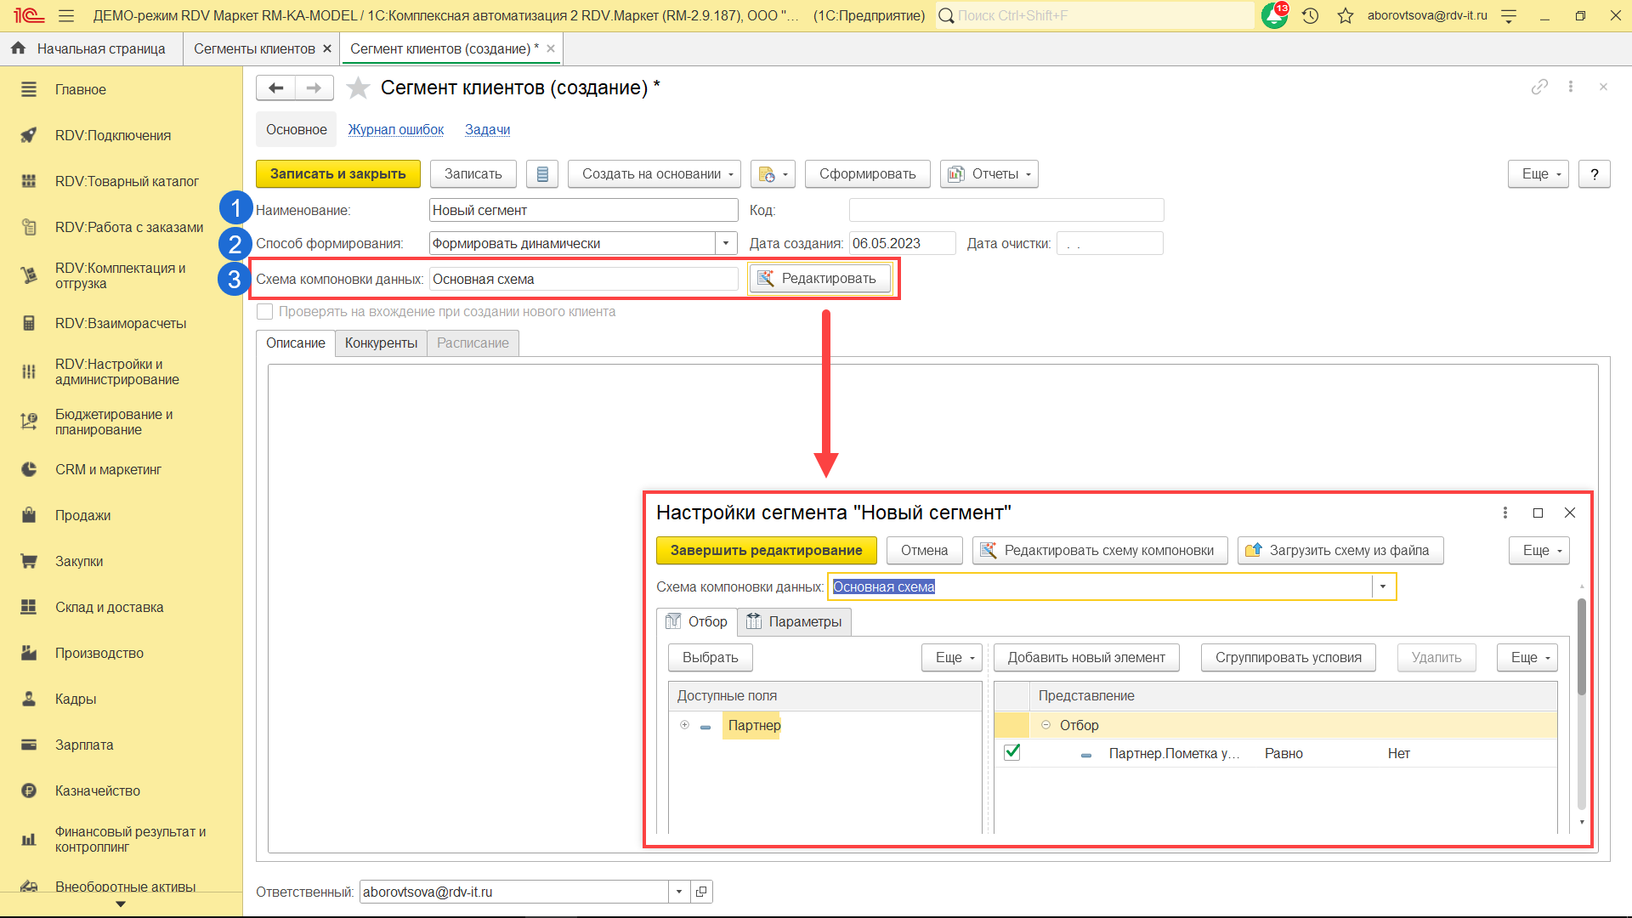Image resolution: width=1632 pixels, height=918 pixels.
Task: Open Журнал ошибок link
Action: click(395, 129)
